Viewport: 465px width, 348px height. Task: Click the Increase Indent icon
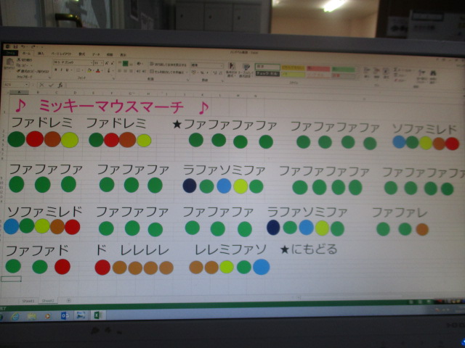[x=144, y=71]
